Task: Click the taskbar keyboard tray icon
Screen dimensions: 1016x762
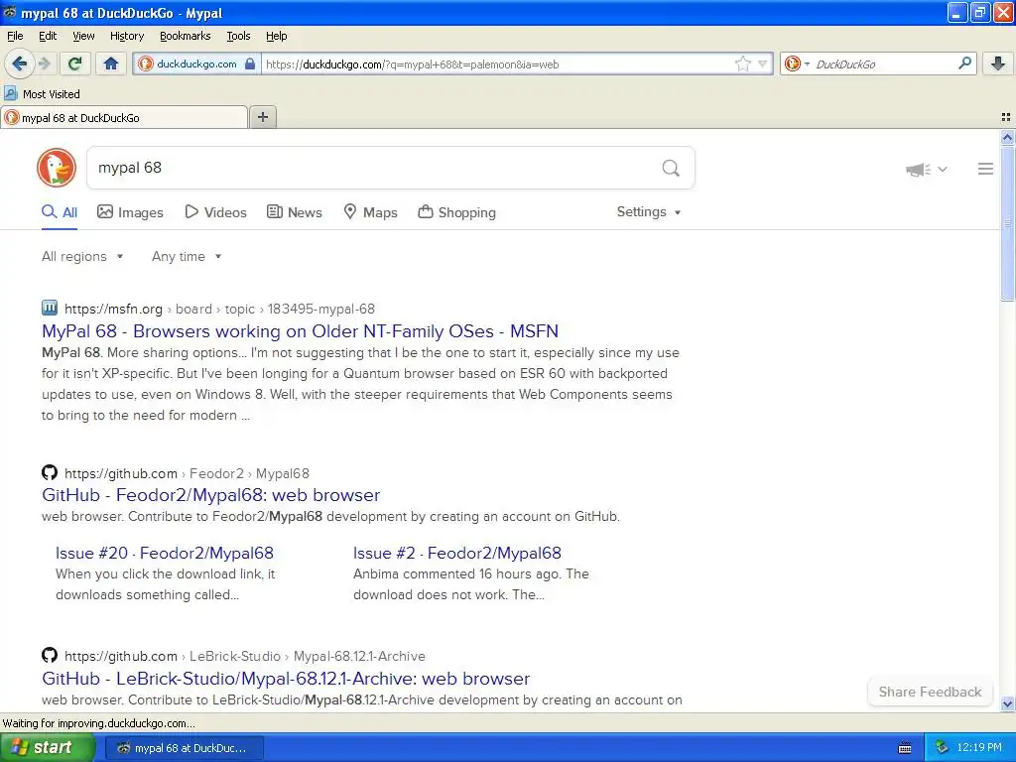Action: [x=905, y=748]
